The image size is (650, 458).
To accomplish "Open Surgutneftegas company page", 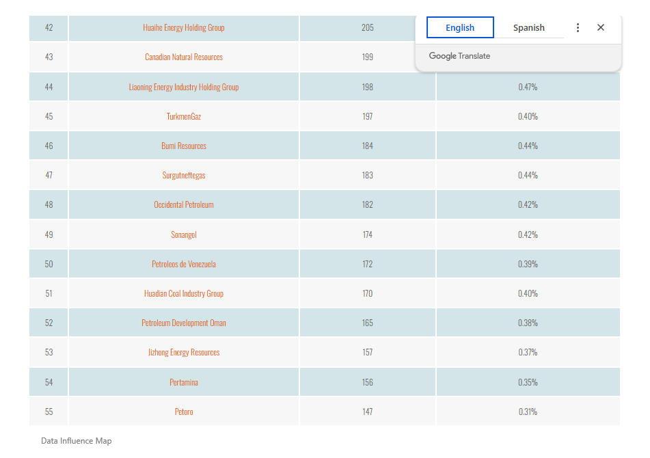I will [184, 176].
